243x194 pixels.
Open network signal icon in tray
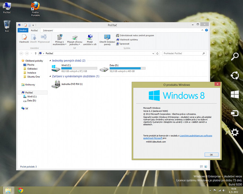pos(219,190)
